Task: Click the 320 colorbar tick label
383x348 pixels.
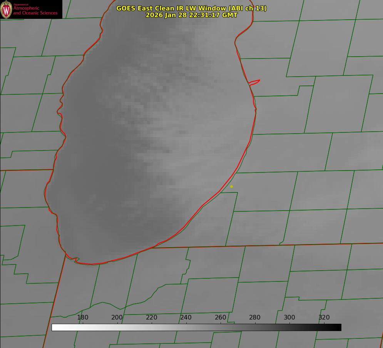Action: click(324, 318)
